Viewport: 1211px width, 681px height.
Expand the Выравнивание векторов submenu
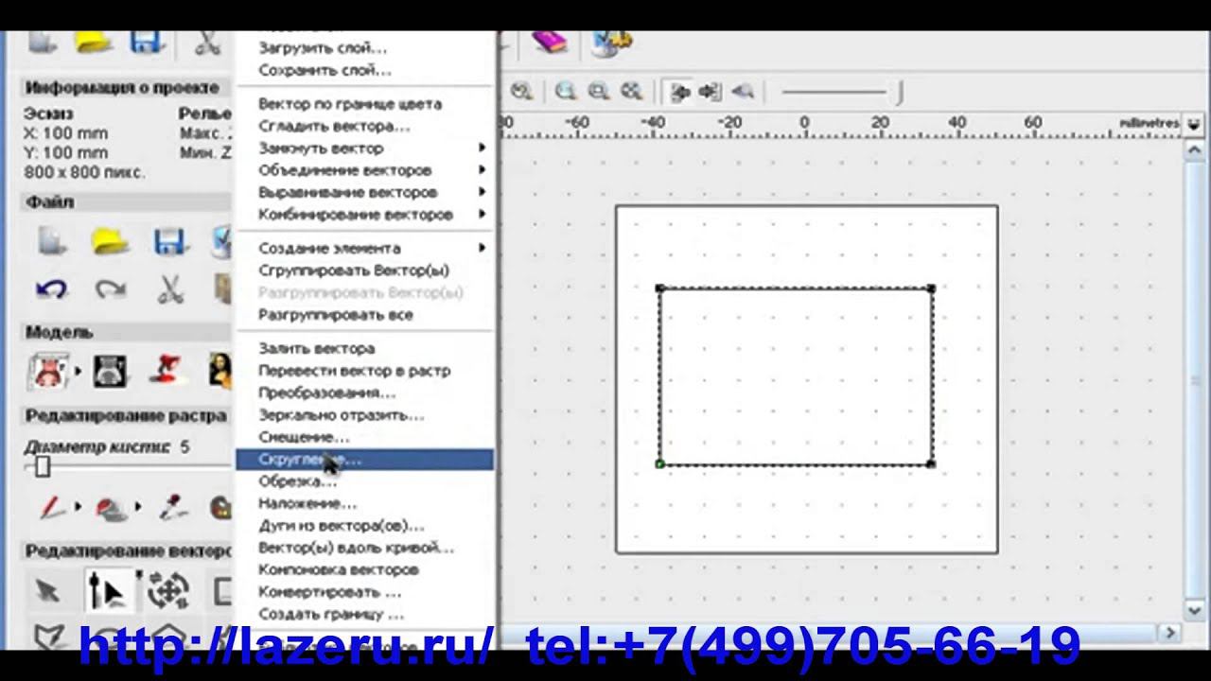click(364, 192)
